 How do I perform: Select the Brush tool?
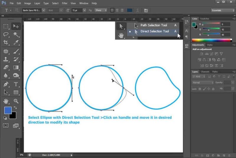16,51
